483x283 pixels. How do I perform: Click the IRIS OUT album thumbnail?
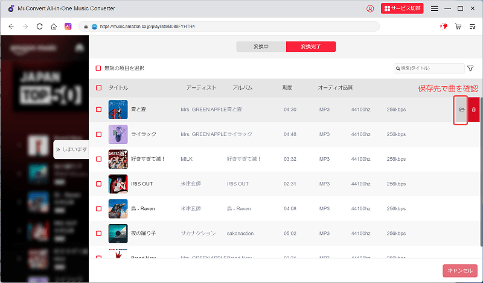click(x=118, y=184)
